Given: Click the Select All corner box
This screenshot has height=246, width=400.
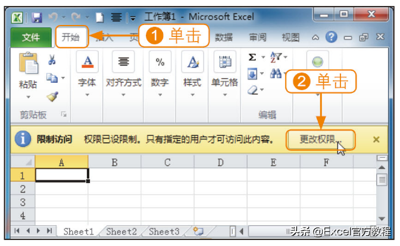Looking at the screenshot, I should (x=23, y=161).
